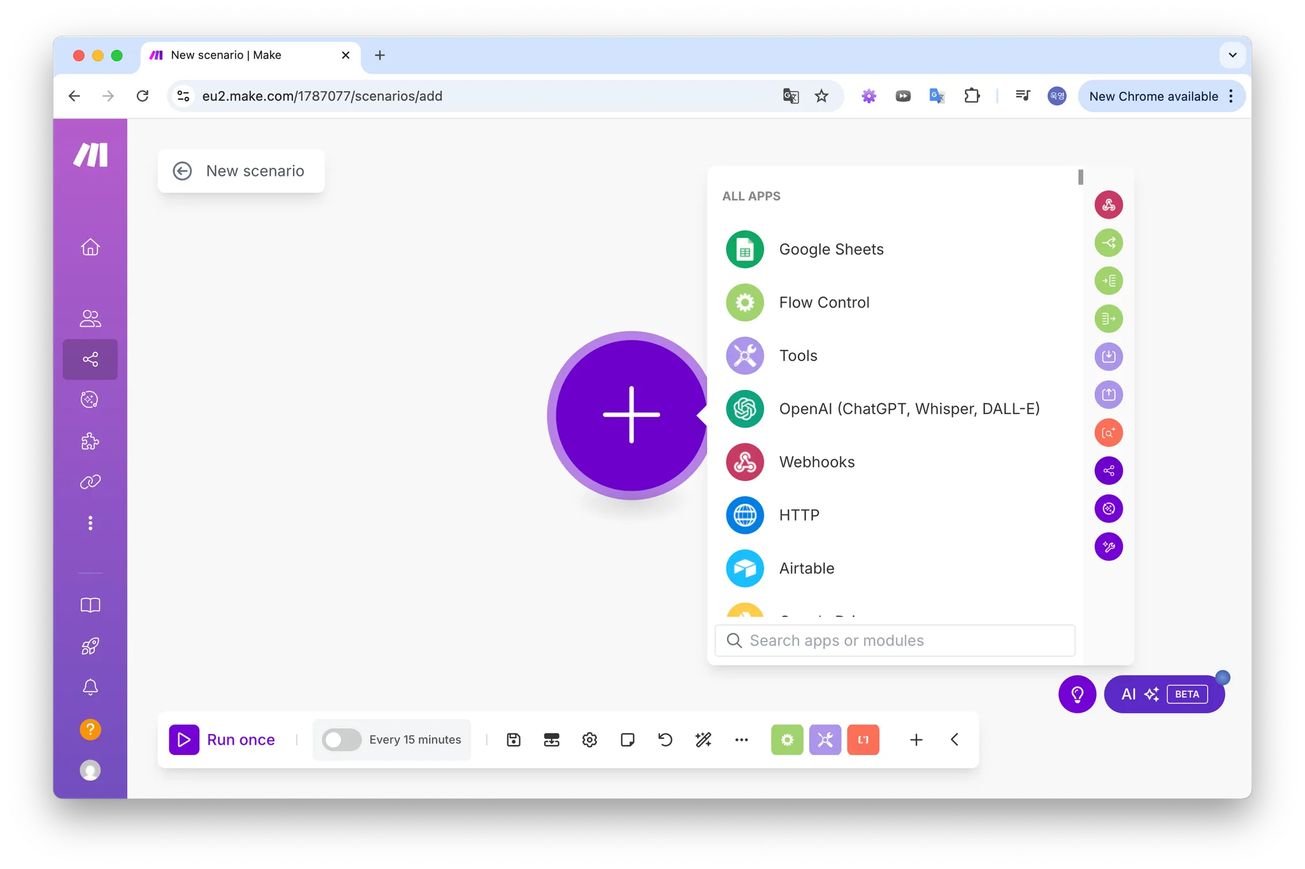Image resolution: width=1305 pixels, height=869 pixels.
Task: Bookmark this page with the star
Action: [821, 96]
